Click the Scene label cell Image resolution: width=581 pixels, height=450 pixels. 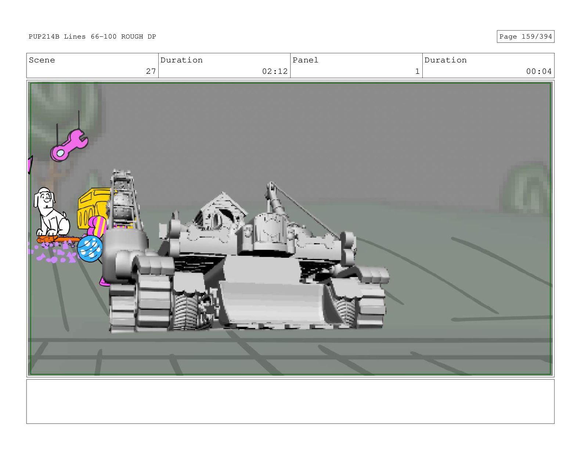click(92, 65)
